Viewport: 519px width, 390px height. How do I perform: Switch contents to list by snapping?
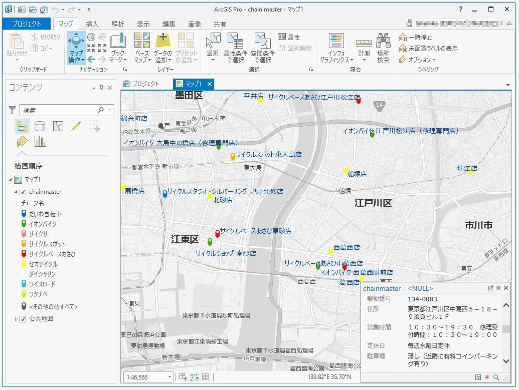coord(94,126)
